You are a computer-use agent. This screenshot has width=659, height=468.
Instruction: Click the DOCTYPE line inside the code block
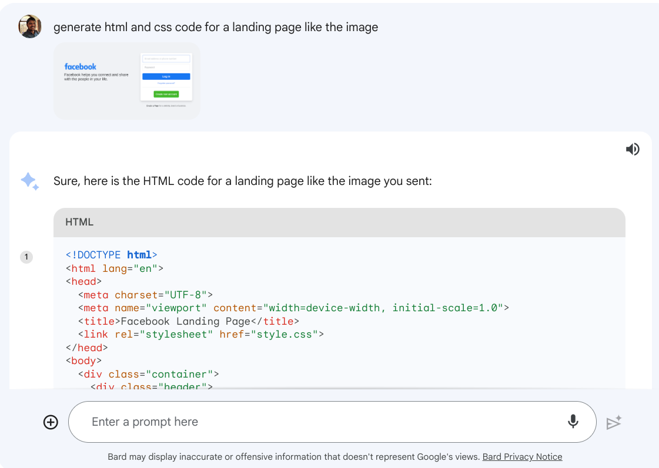coord(111,254)
